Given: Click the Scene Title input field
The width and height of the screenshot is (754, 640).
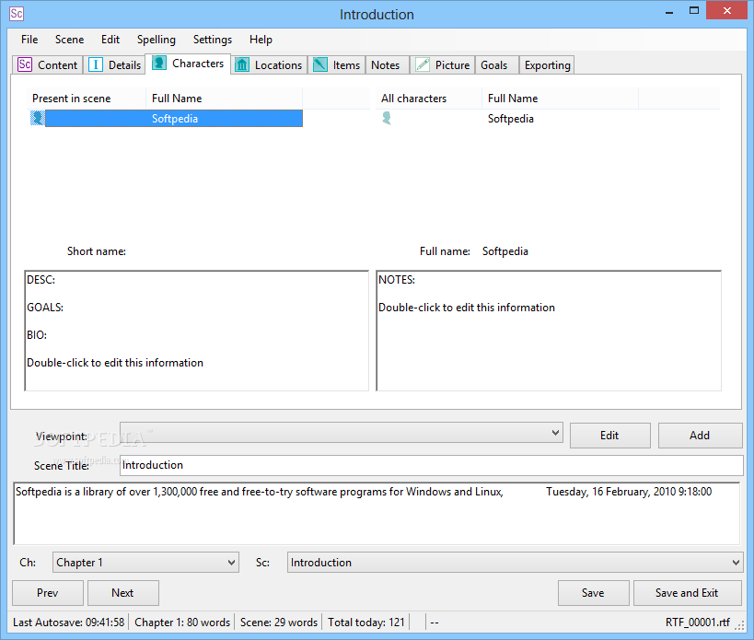Looking at the screenshot, I should pos(431,465).
